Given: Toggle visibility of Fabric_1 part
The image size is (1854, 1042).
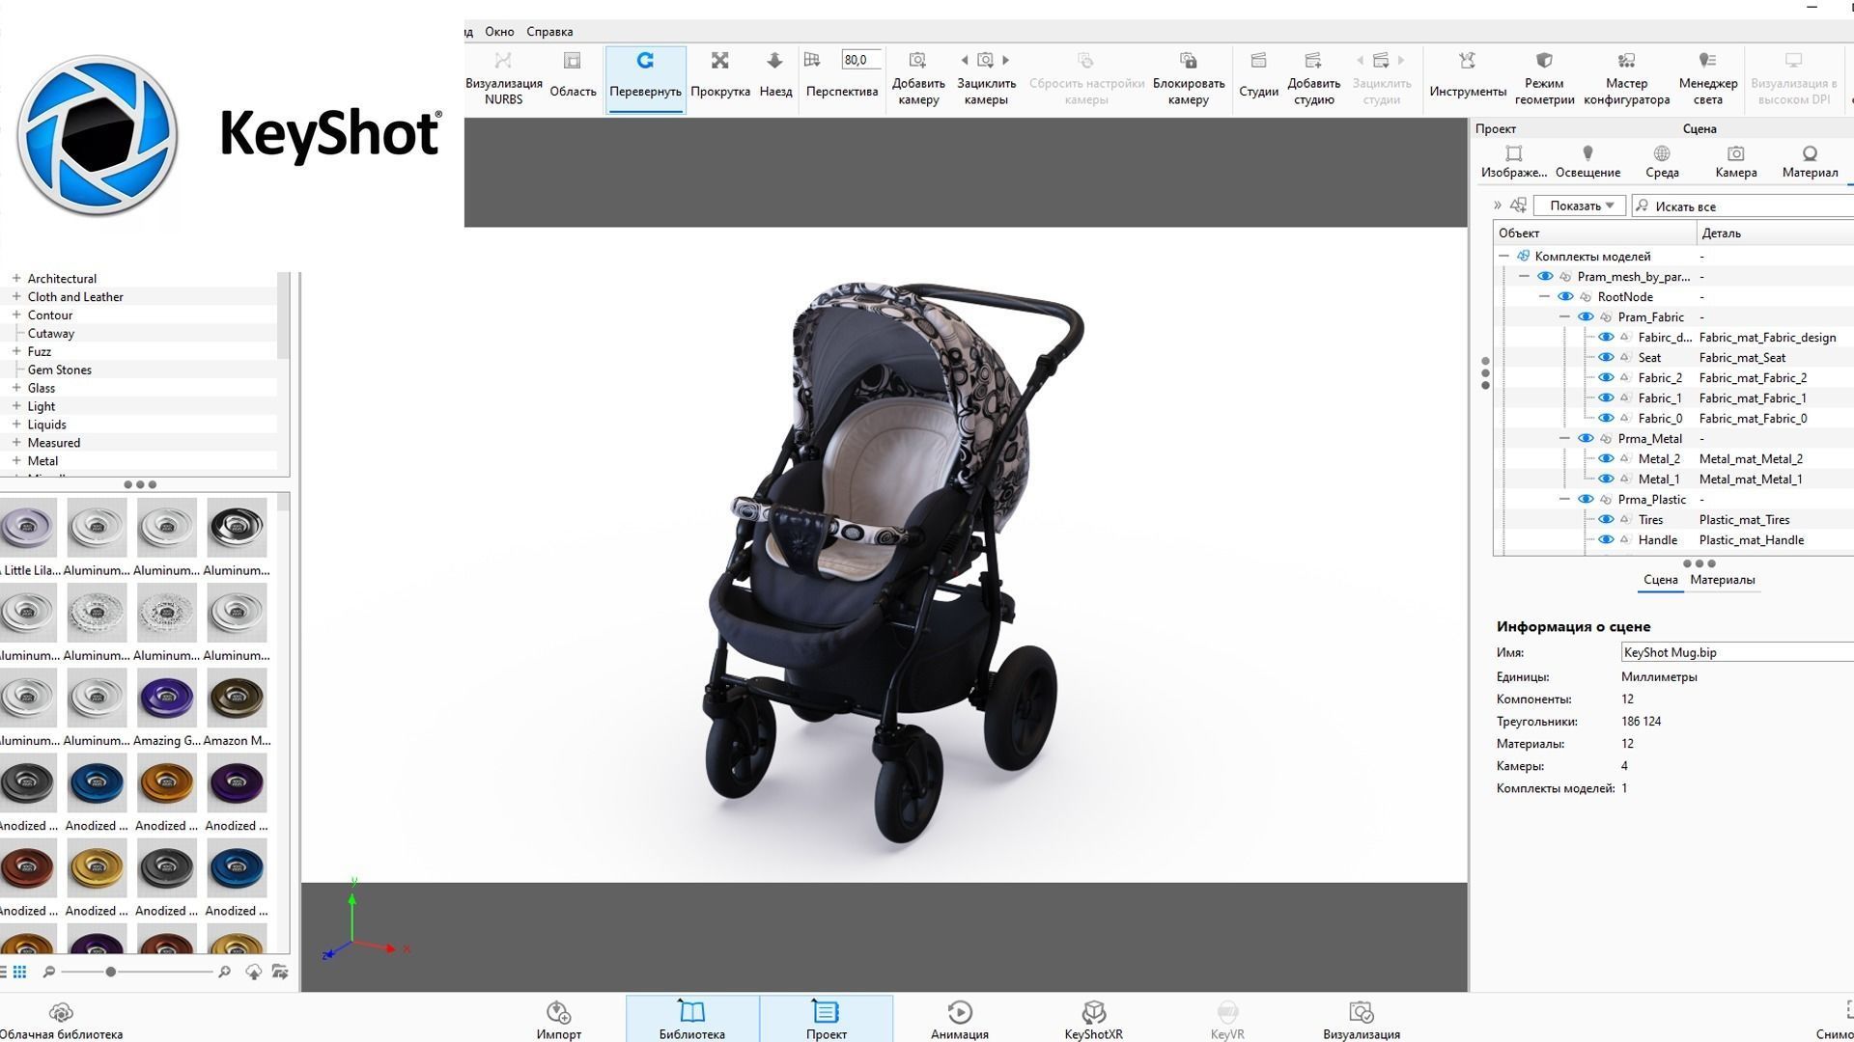Looking at the screenshot, I should click(x=1606, y=398).
